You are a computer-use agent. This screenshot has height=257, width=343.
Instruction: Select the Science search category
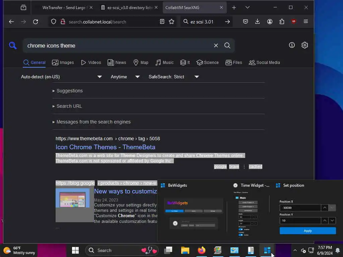[208, 63]
